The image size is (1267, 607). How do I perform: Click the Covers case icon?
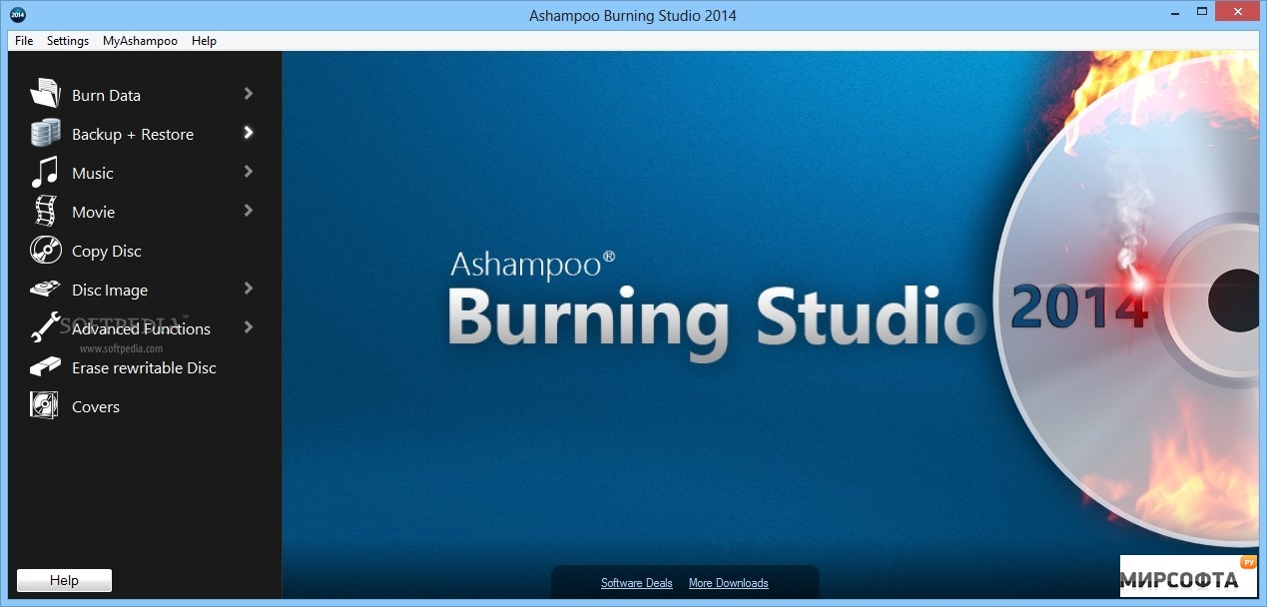45,405
